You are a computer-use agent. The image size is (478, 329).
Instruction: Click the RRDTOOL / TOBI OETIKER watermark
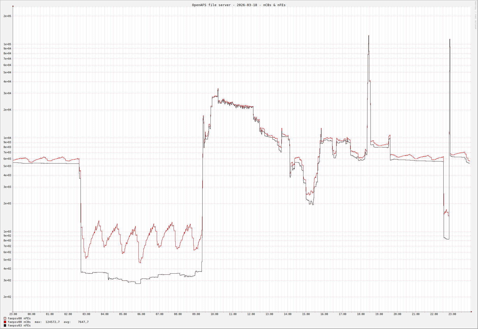click(475, 15)
